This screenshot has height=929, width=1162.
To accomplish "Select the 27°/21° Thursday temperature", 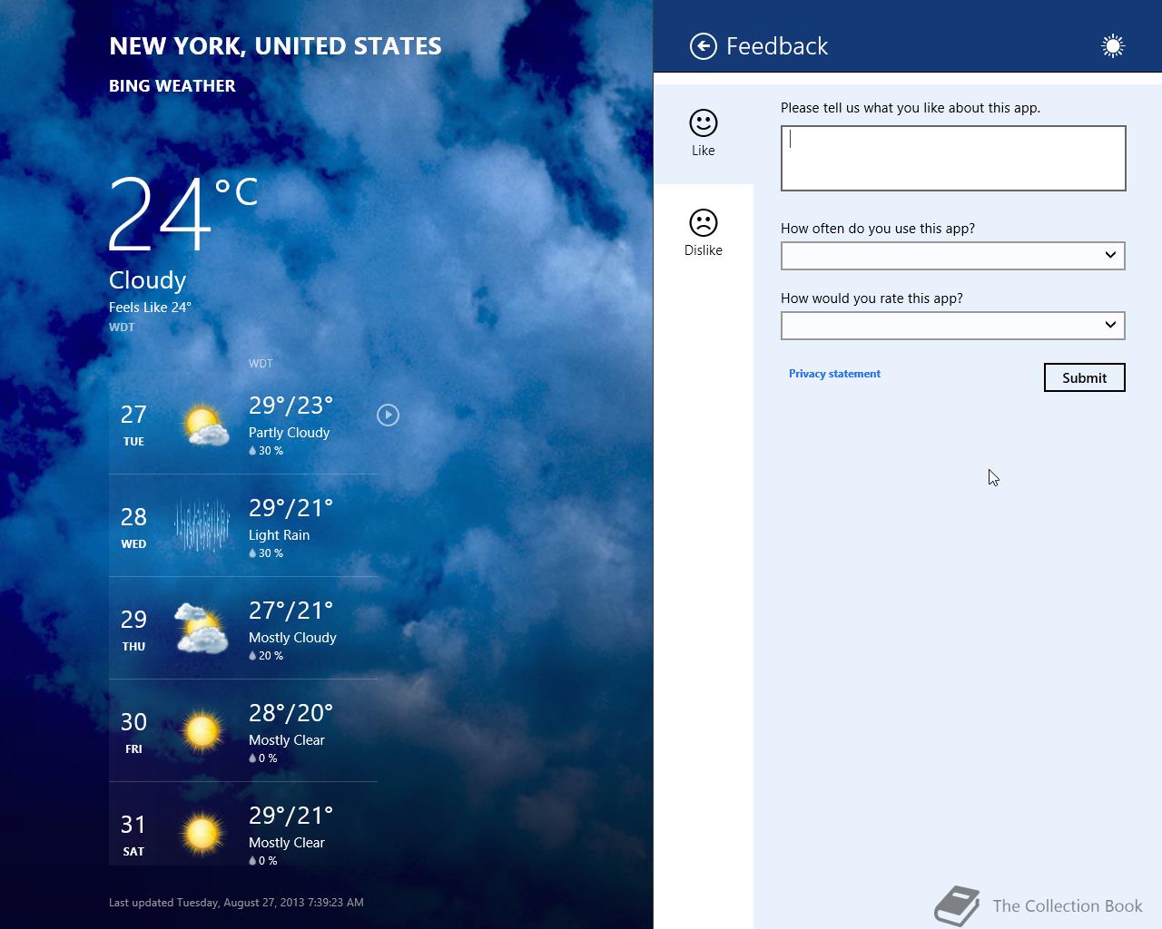I will pos(291,611).
